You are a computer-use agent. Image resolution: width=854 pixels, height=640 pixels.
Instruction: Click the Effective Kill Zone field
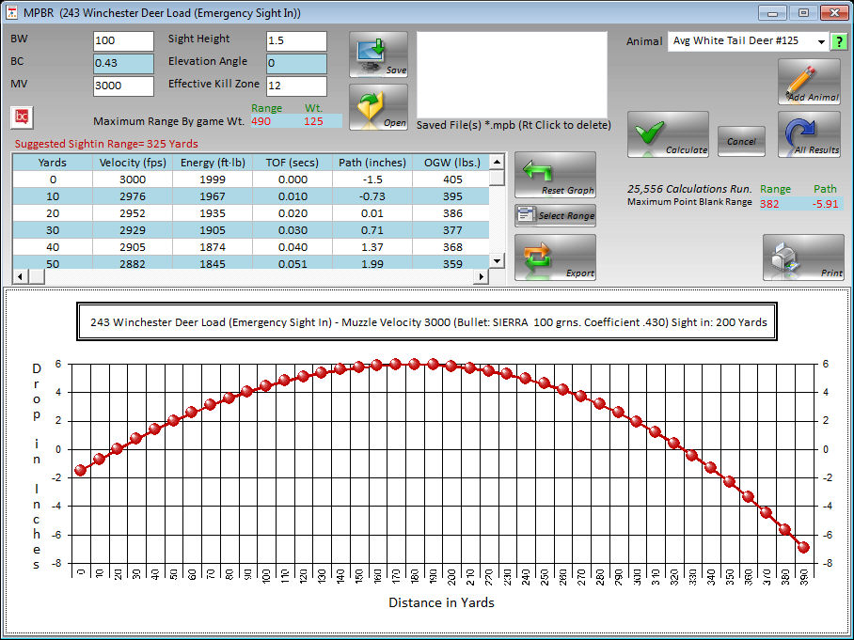(x=296, y=86)
